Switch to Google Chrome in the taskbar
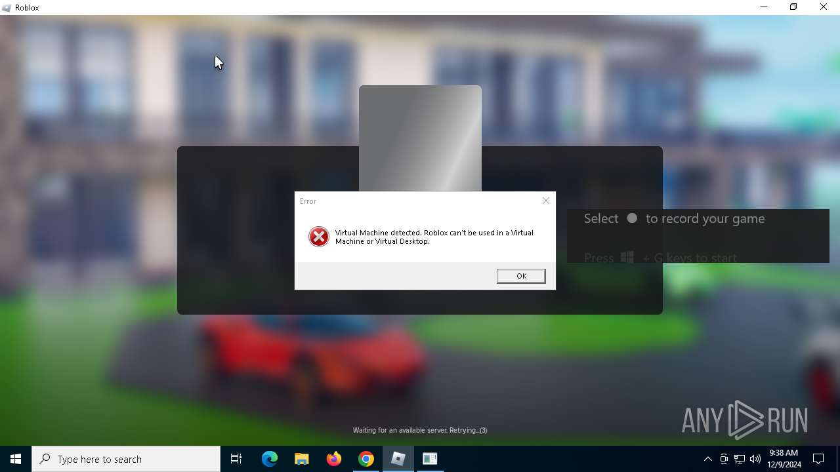The height and width of the screenshot is (472, 840). point(366,459)
